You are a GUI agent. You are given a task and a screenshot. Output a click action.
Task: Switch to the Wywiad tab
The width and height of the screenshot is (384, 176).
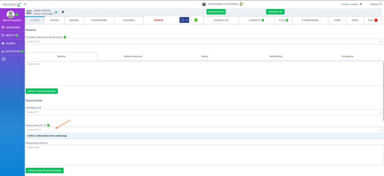pyautogui.click(x=55, y=20)
